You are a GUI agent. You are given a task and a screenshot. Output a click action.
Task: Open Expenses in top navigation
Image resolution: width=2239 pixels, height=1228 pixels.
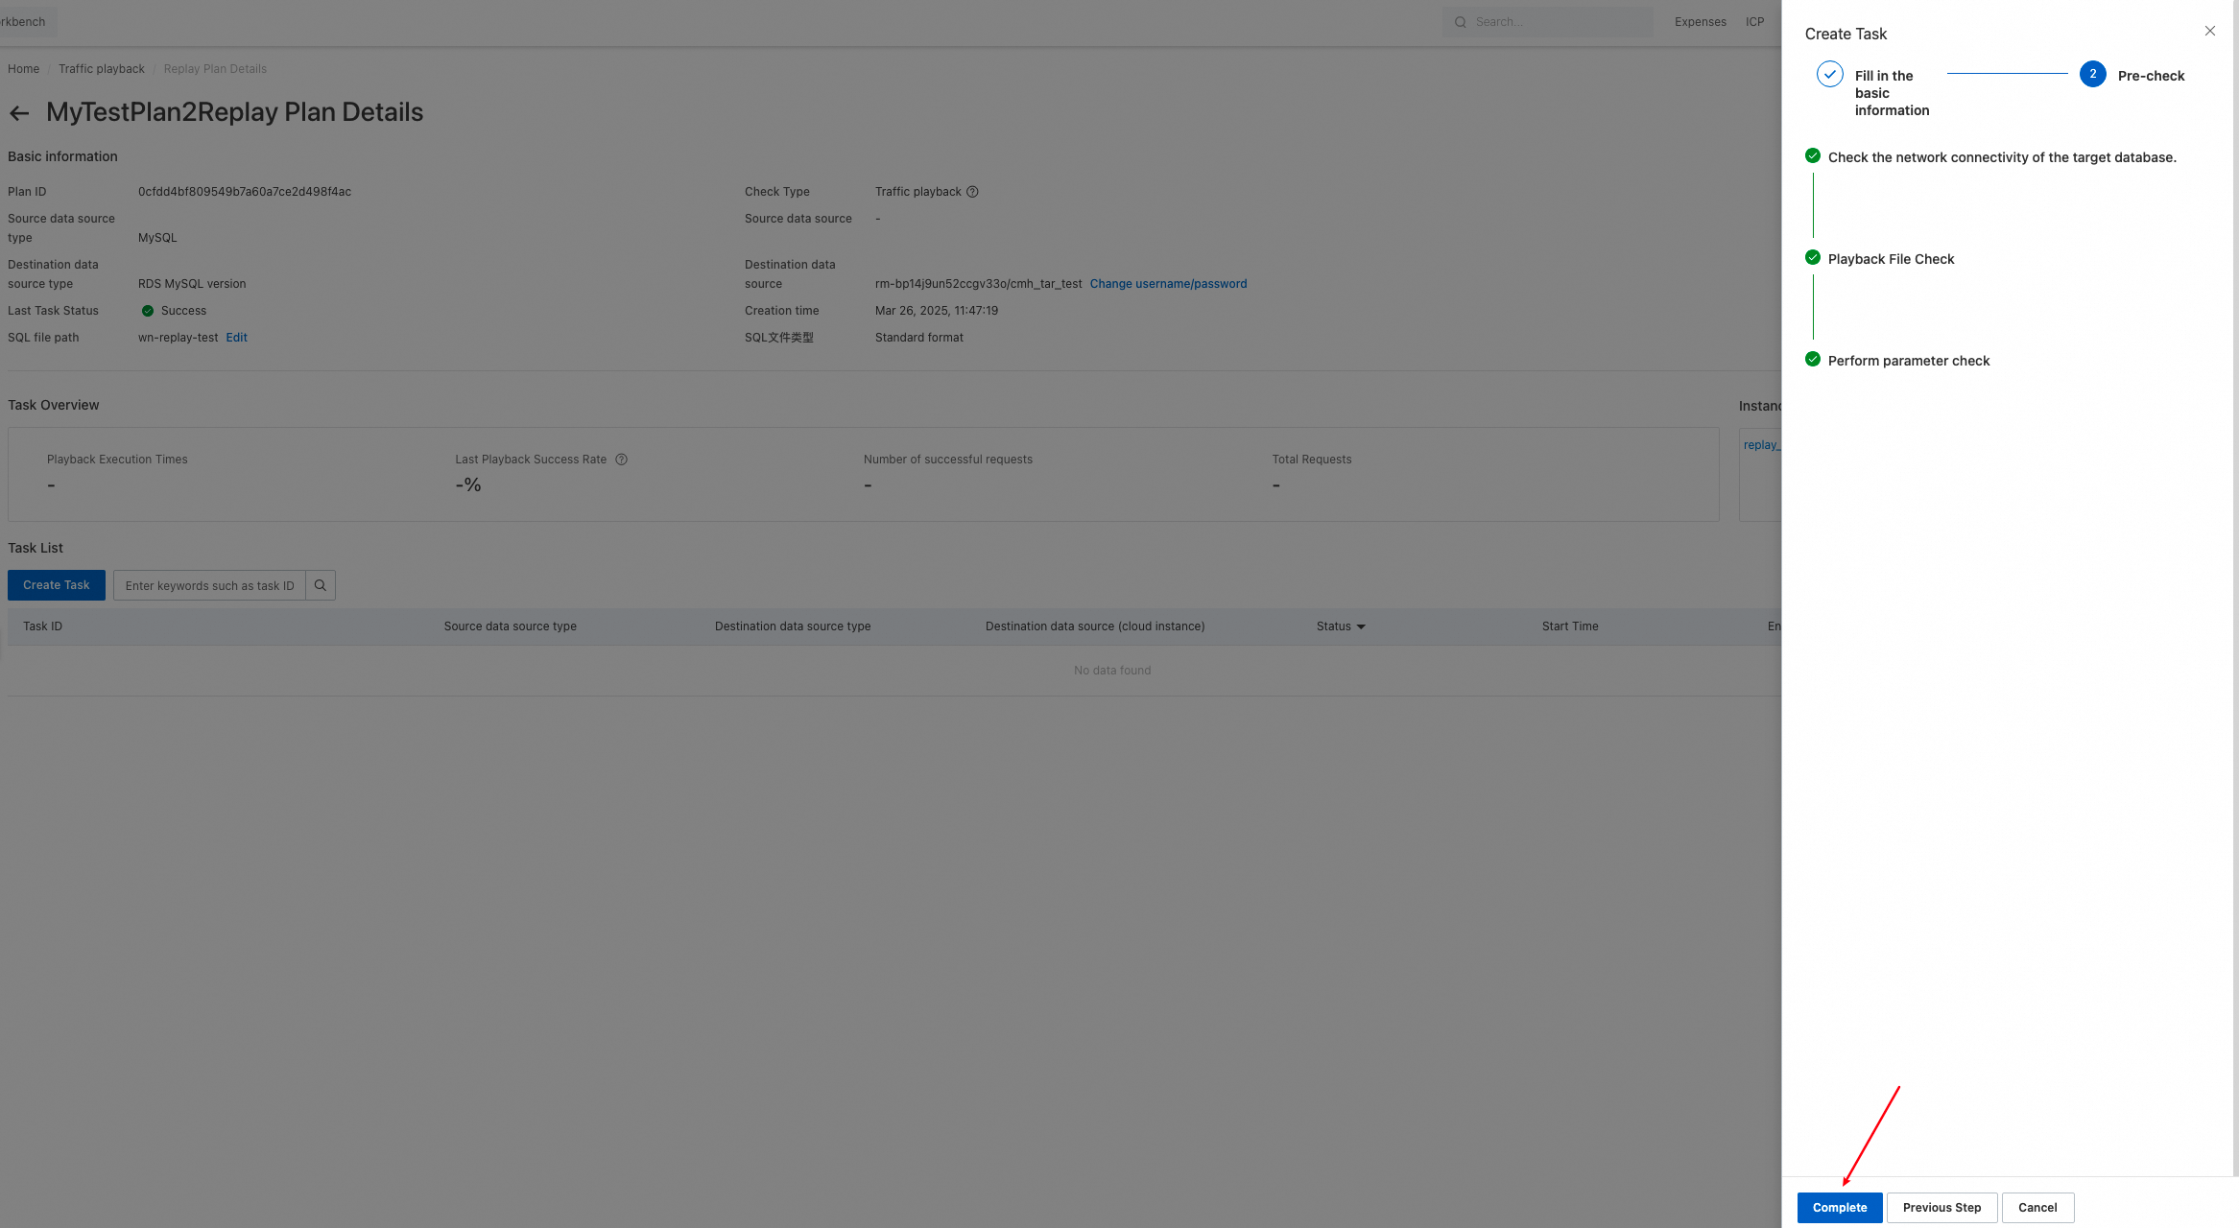[1700, 22]
